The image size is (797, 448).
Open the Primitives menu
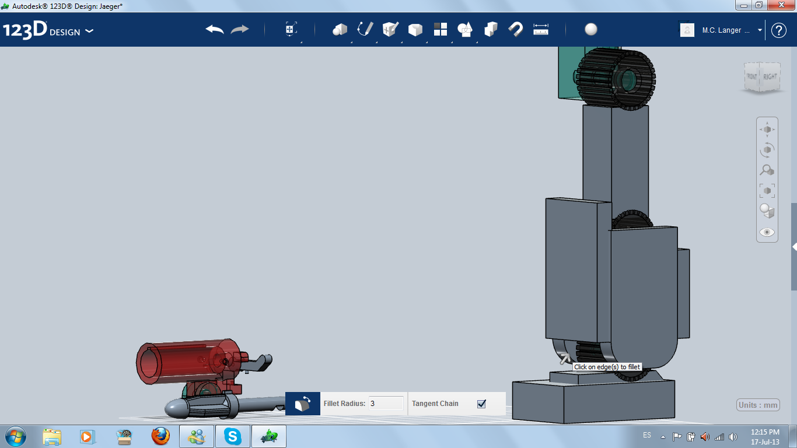[340, 29]
